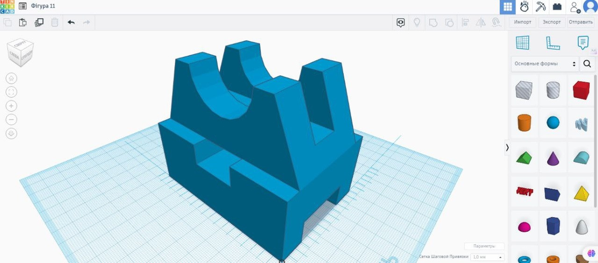Screen dimensions: 598x263
Task: Click the Ungroup shapes icon
Action: [449, 22]
